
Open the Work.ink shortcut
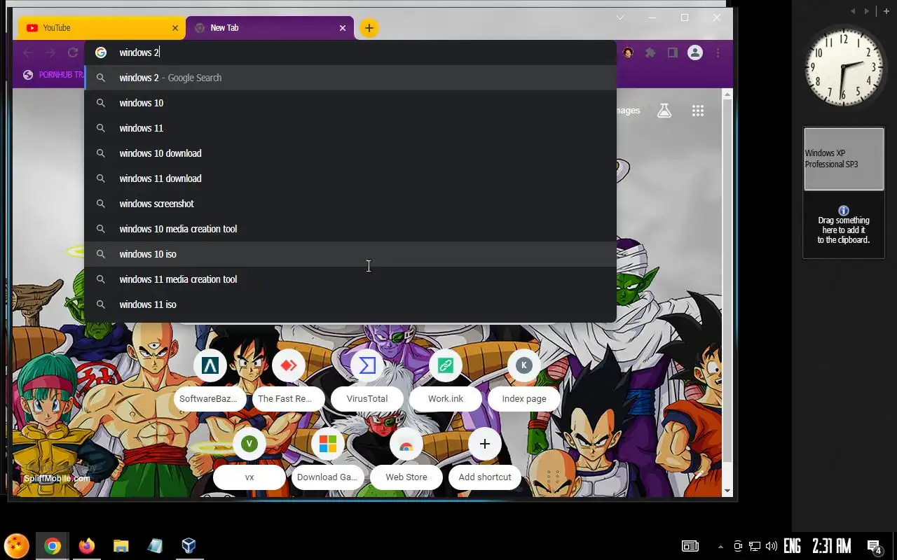pyautogui.click(x=446, y=381)
